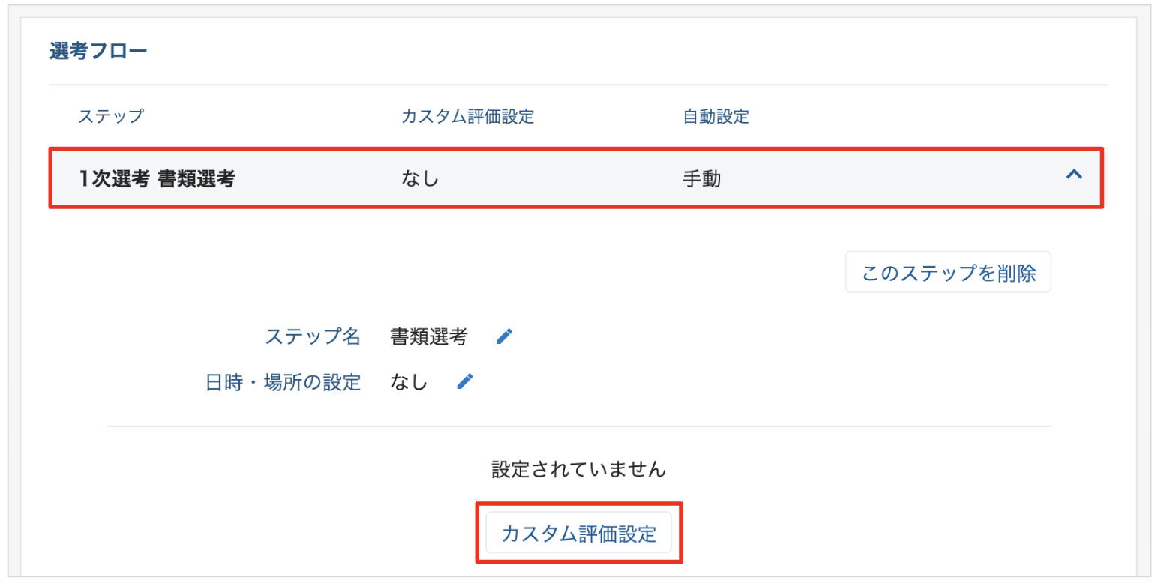
Task: Click the pencil icon beside 日時・場所の設定
Action: (x=465, y=382)
